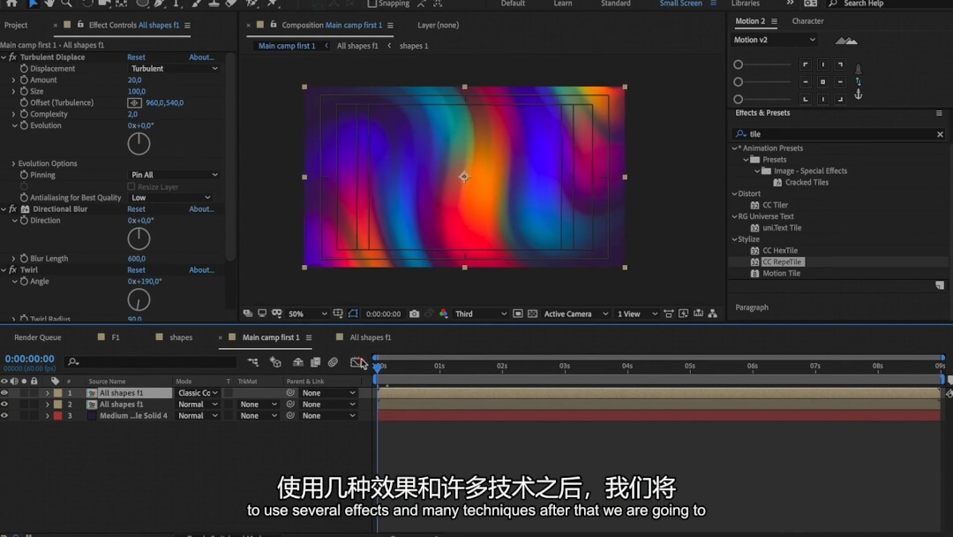Clear the Effects & Presets search field
The width and height of the screenshot is (953, 537).
point(940,134)
